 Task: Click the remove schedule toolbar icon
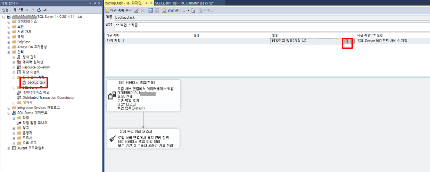coord(157,10)
